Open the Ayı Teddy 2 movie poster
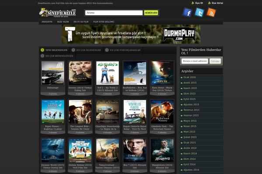This screenshot has width=262, height=174. tap(107, 73)
